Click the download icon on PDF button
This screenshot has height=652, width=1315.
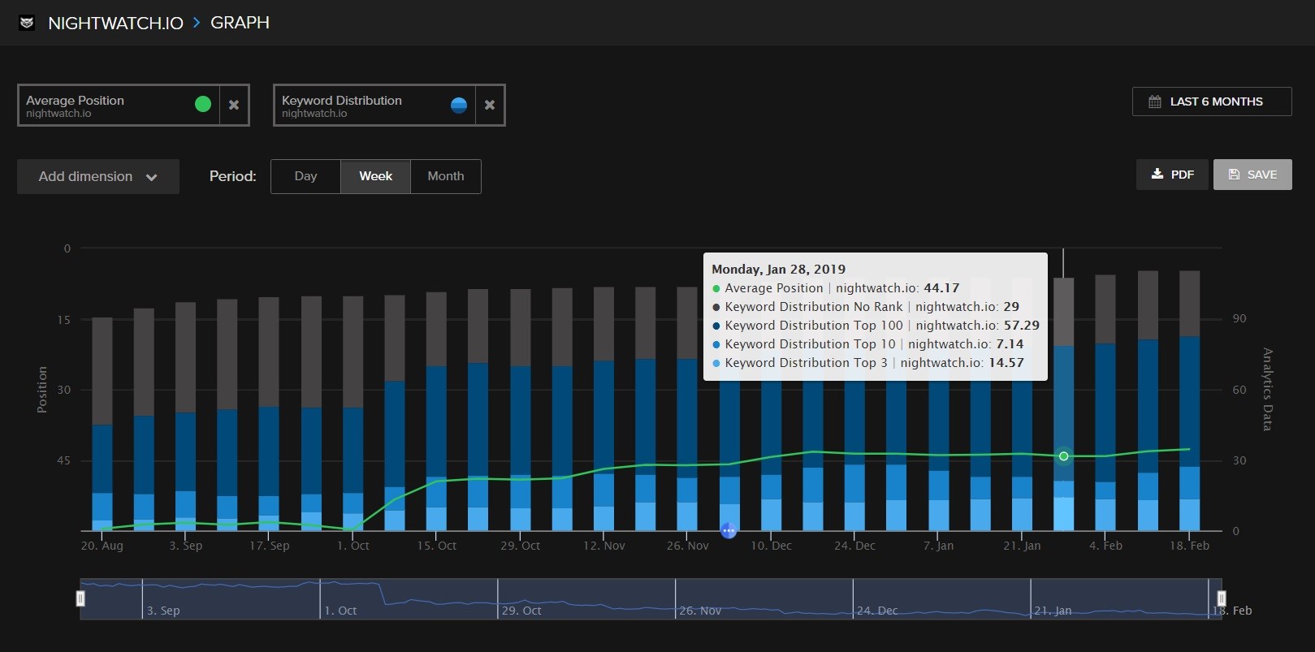[x=1157, y=174]
